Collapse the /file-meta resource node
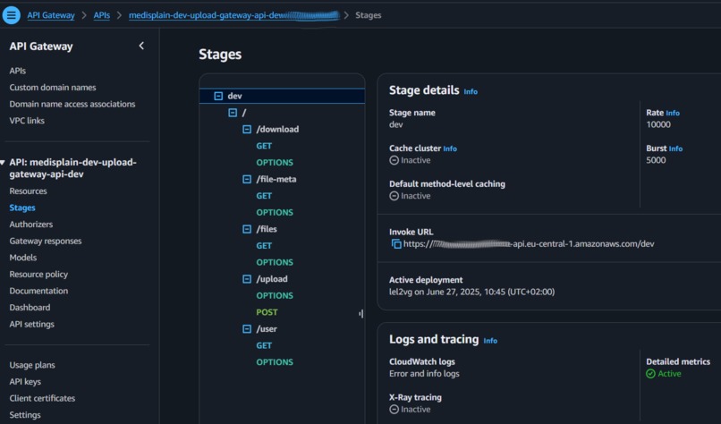This screenshot has height=424, width=721. coord(247,179)
